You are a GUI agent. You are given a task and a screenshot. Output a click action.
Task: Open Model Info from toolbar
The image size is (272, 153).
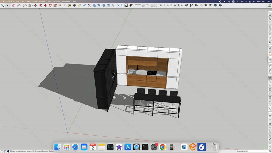click(x=113, y=5)
